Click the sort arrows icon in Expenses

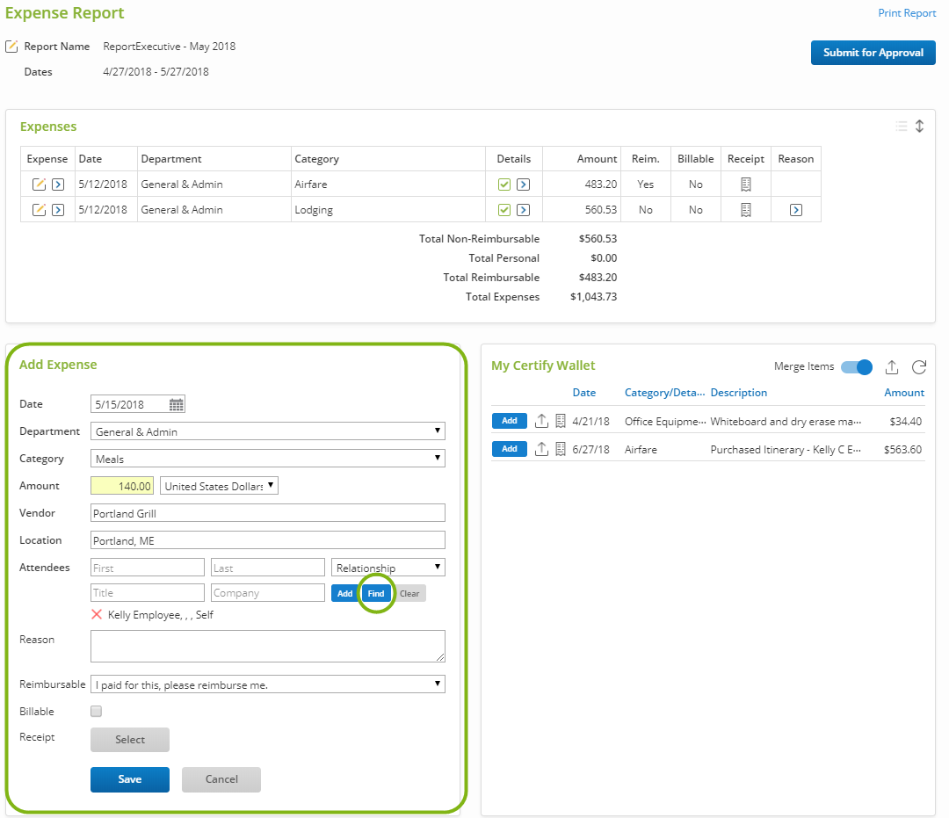[x=919, y=126]
